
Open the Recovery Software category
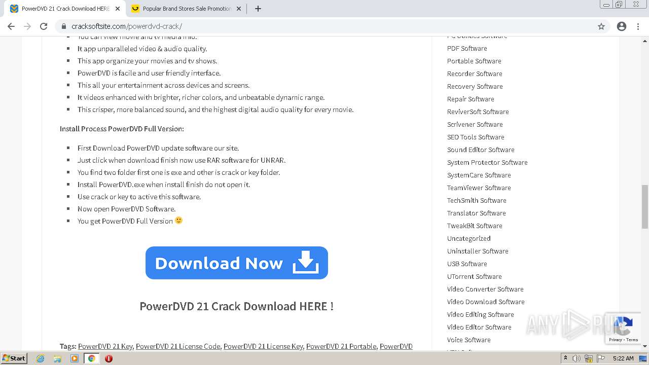click(x=475, y=86)
